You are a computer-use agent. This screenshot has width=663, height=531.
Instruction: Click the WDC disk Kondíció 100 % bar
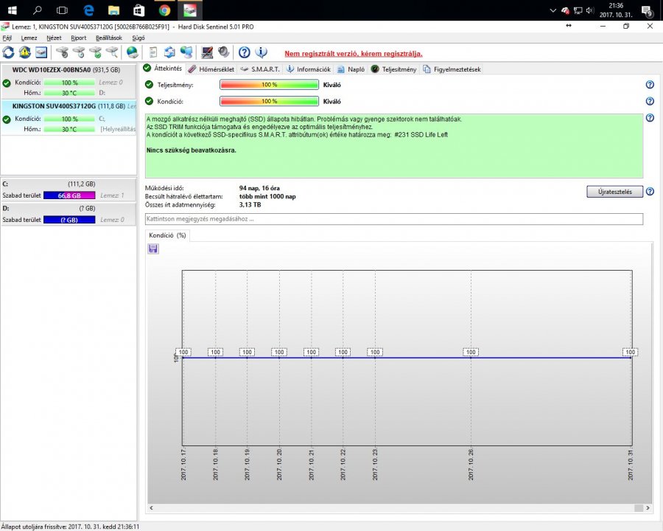(x=69, y=83)
